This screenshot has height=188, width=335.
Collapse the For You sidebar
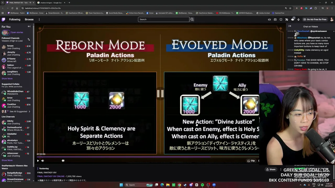(x=29, y=26)
